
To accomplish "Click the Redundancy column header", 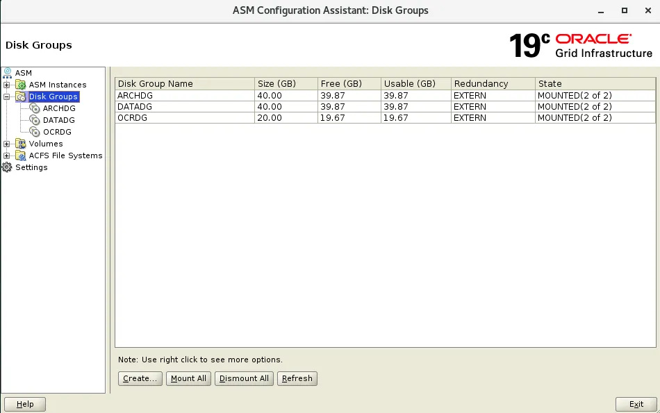I will [493, 84].
